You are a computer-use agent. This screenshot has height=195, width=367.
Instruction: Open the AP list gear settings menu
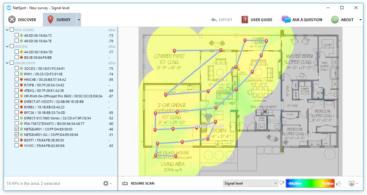click(x=107, y=183)
